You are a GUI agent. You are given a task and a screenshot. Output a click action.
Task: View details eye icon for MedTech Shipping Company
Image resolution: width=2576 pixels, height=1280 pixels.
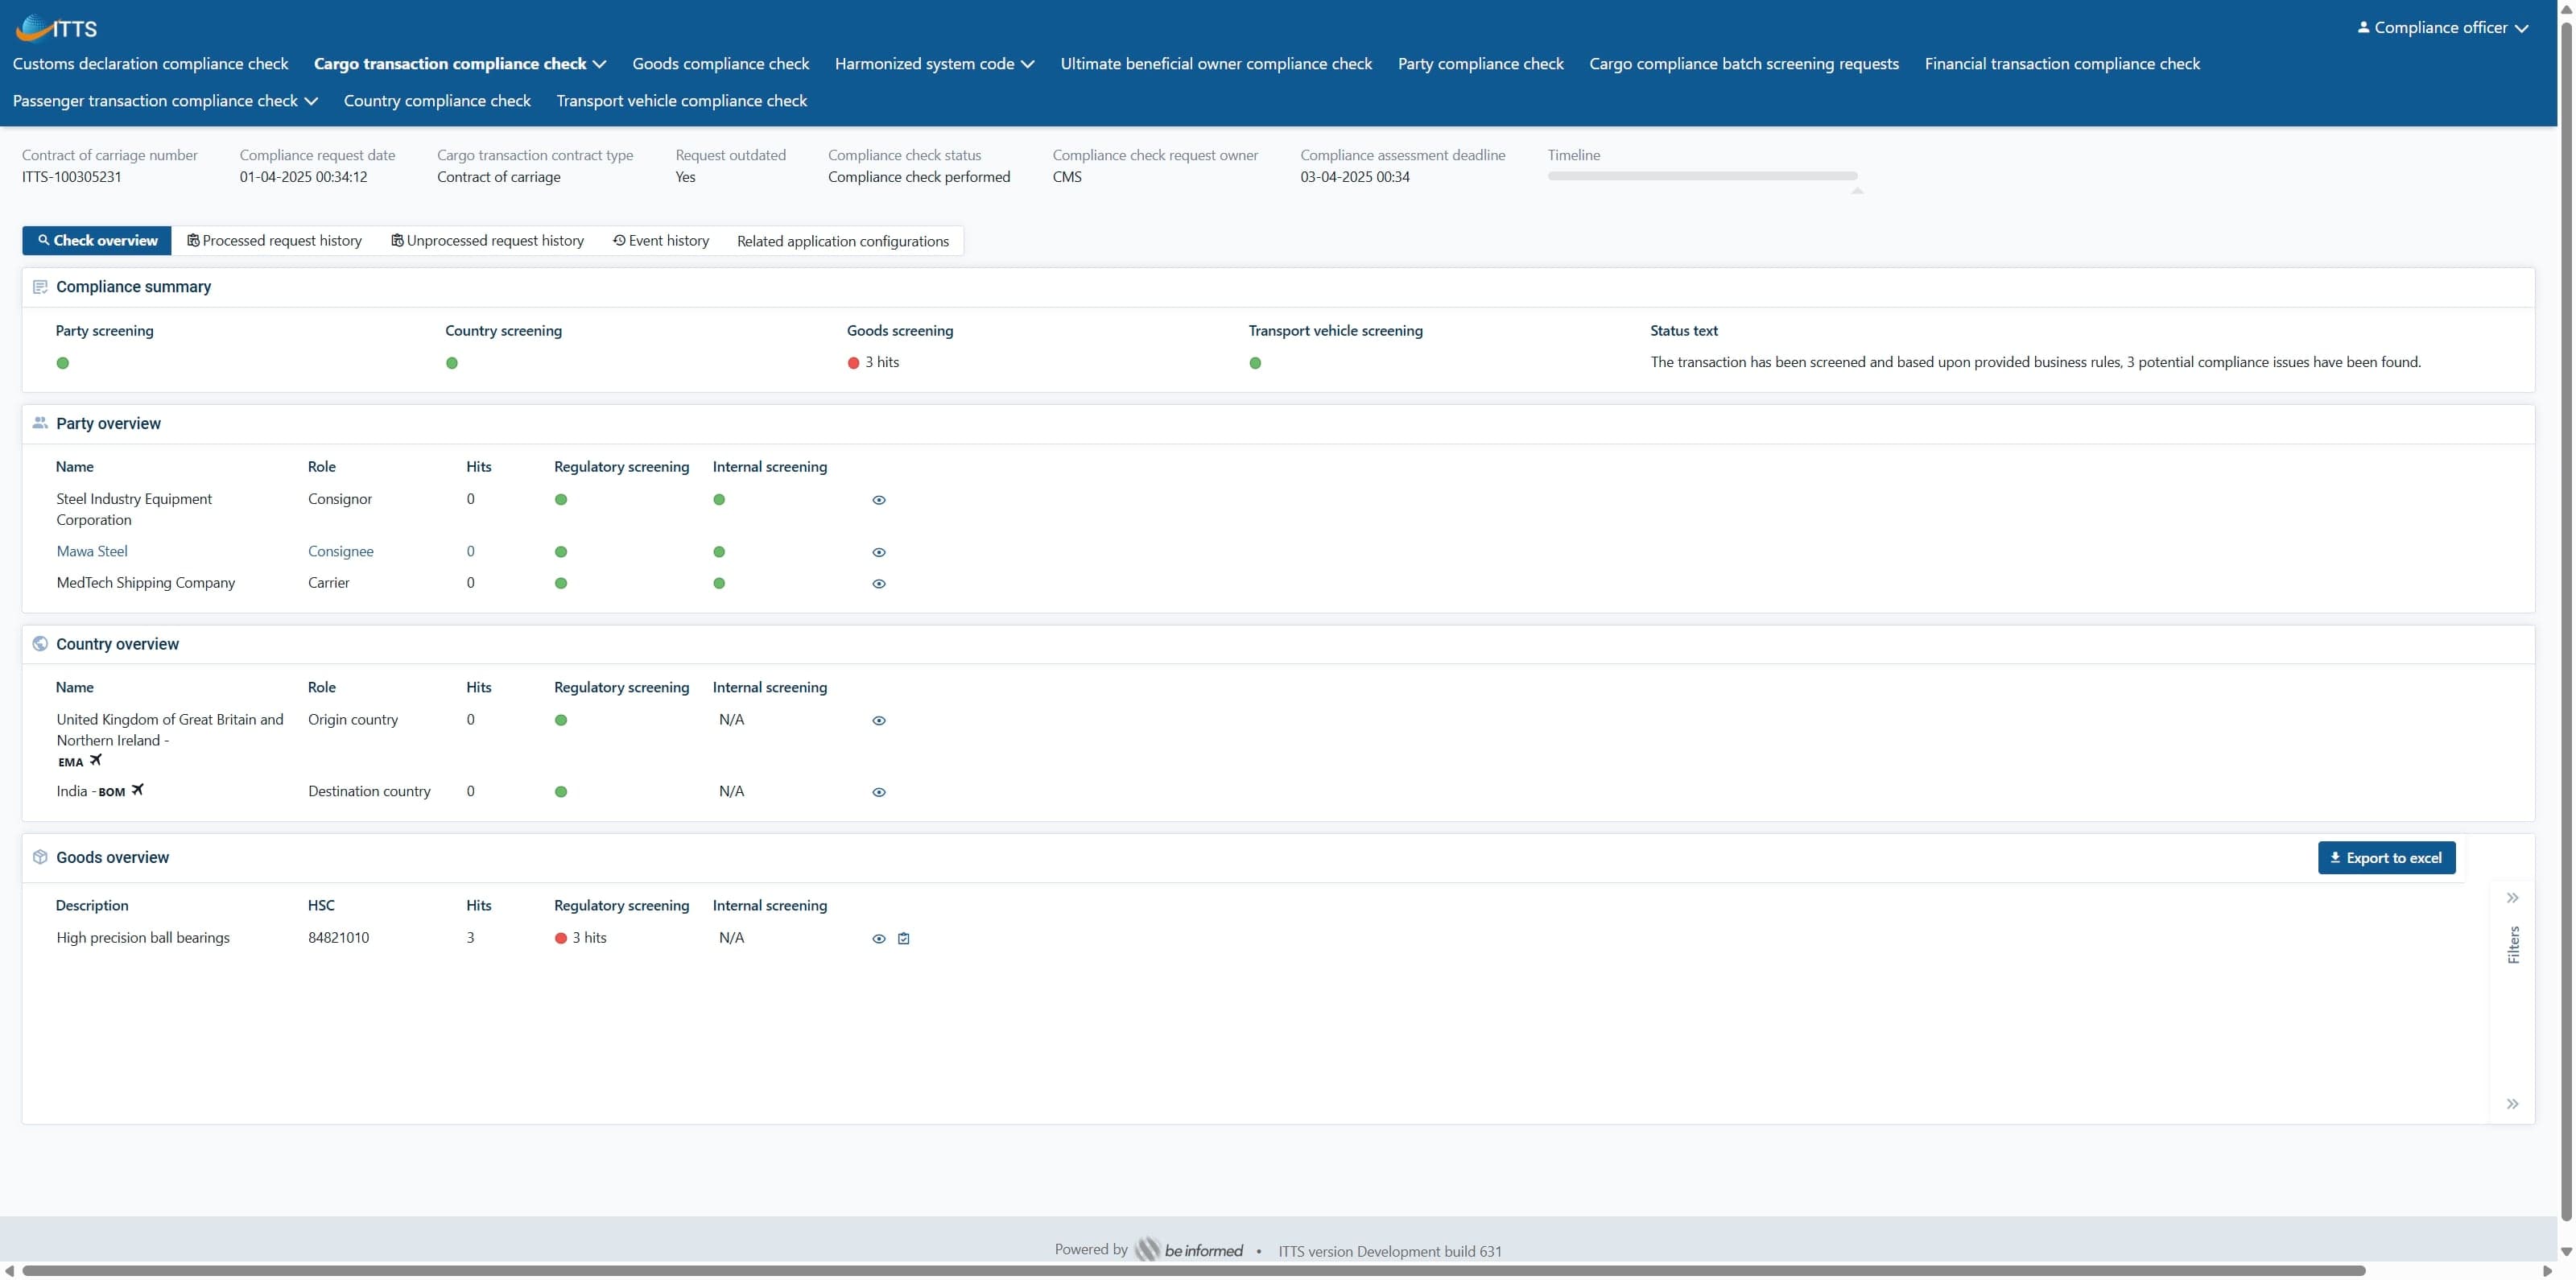click(879, 584)
